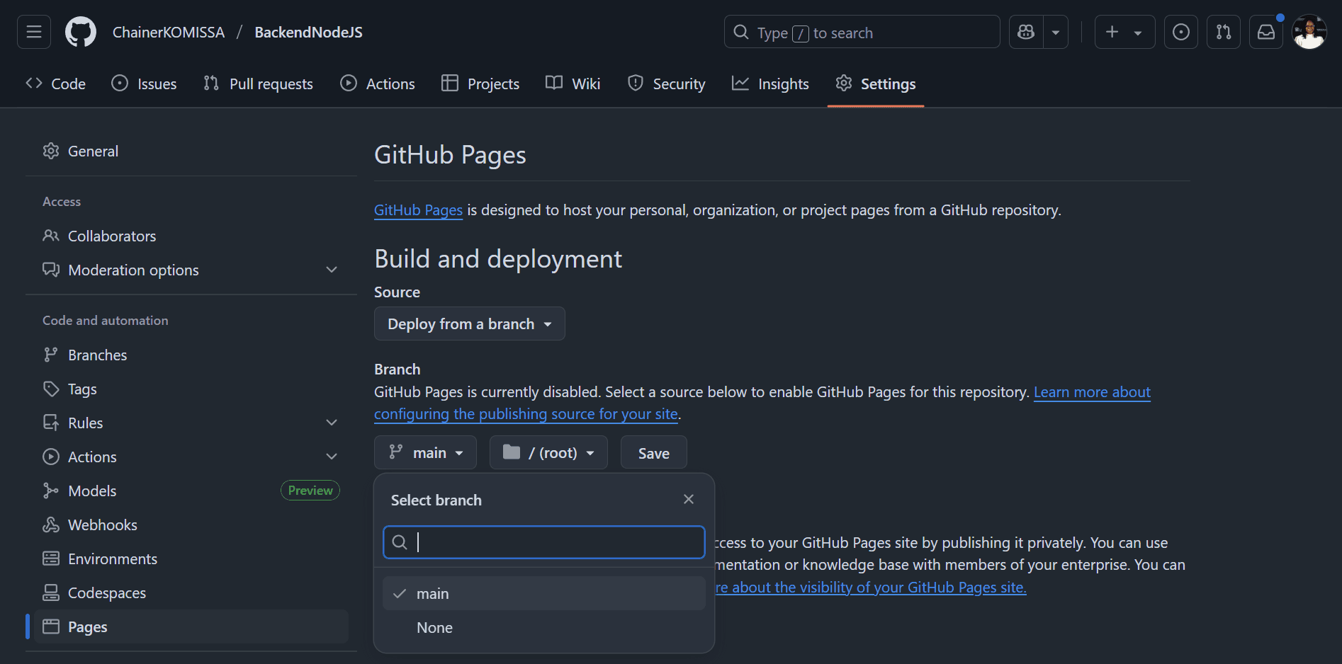Open your notifications inbox
This screenshot has width=1342, height=664.
1266,31
